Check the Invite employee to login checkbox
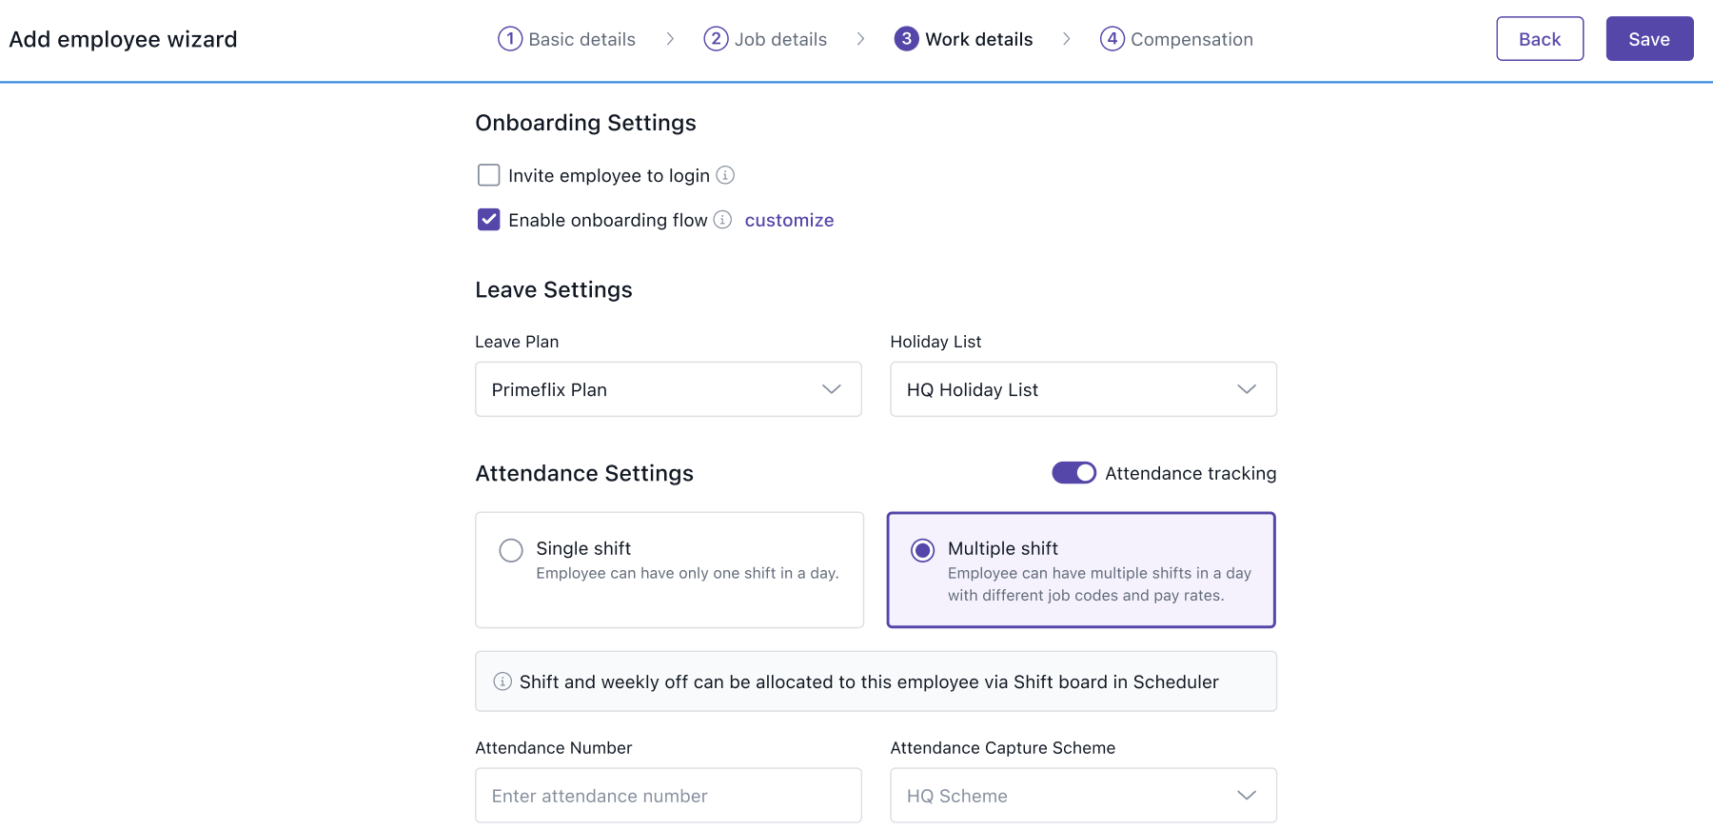This screenshot has height=829, width=1713. coord(488,175)
